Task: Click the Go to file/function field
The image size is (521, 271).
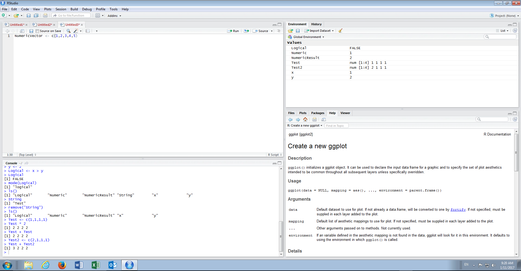Action: [x=71, y=15]
